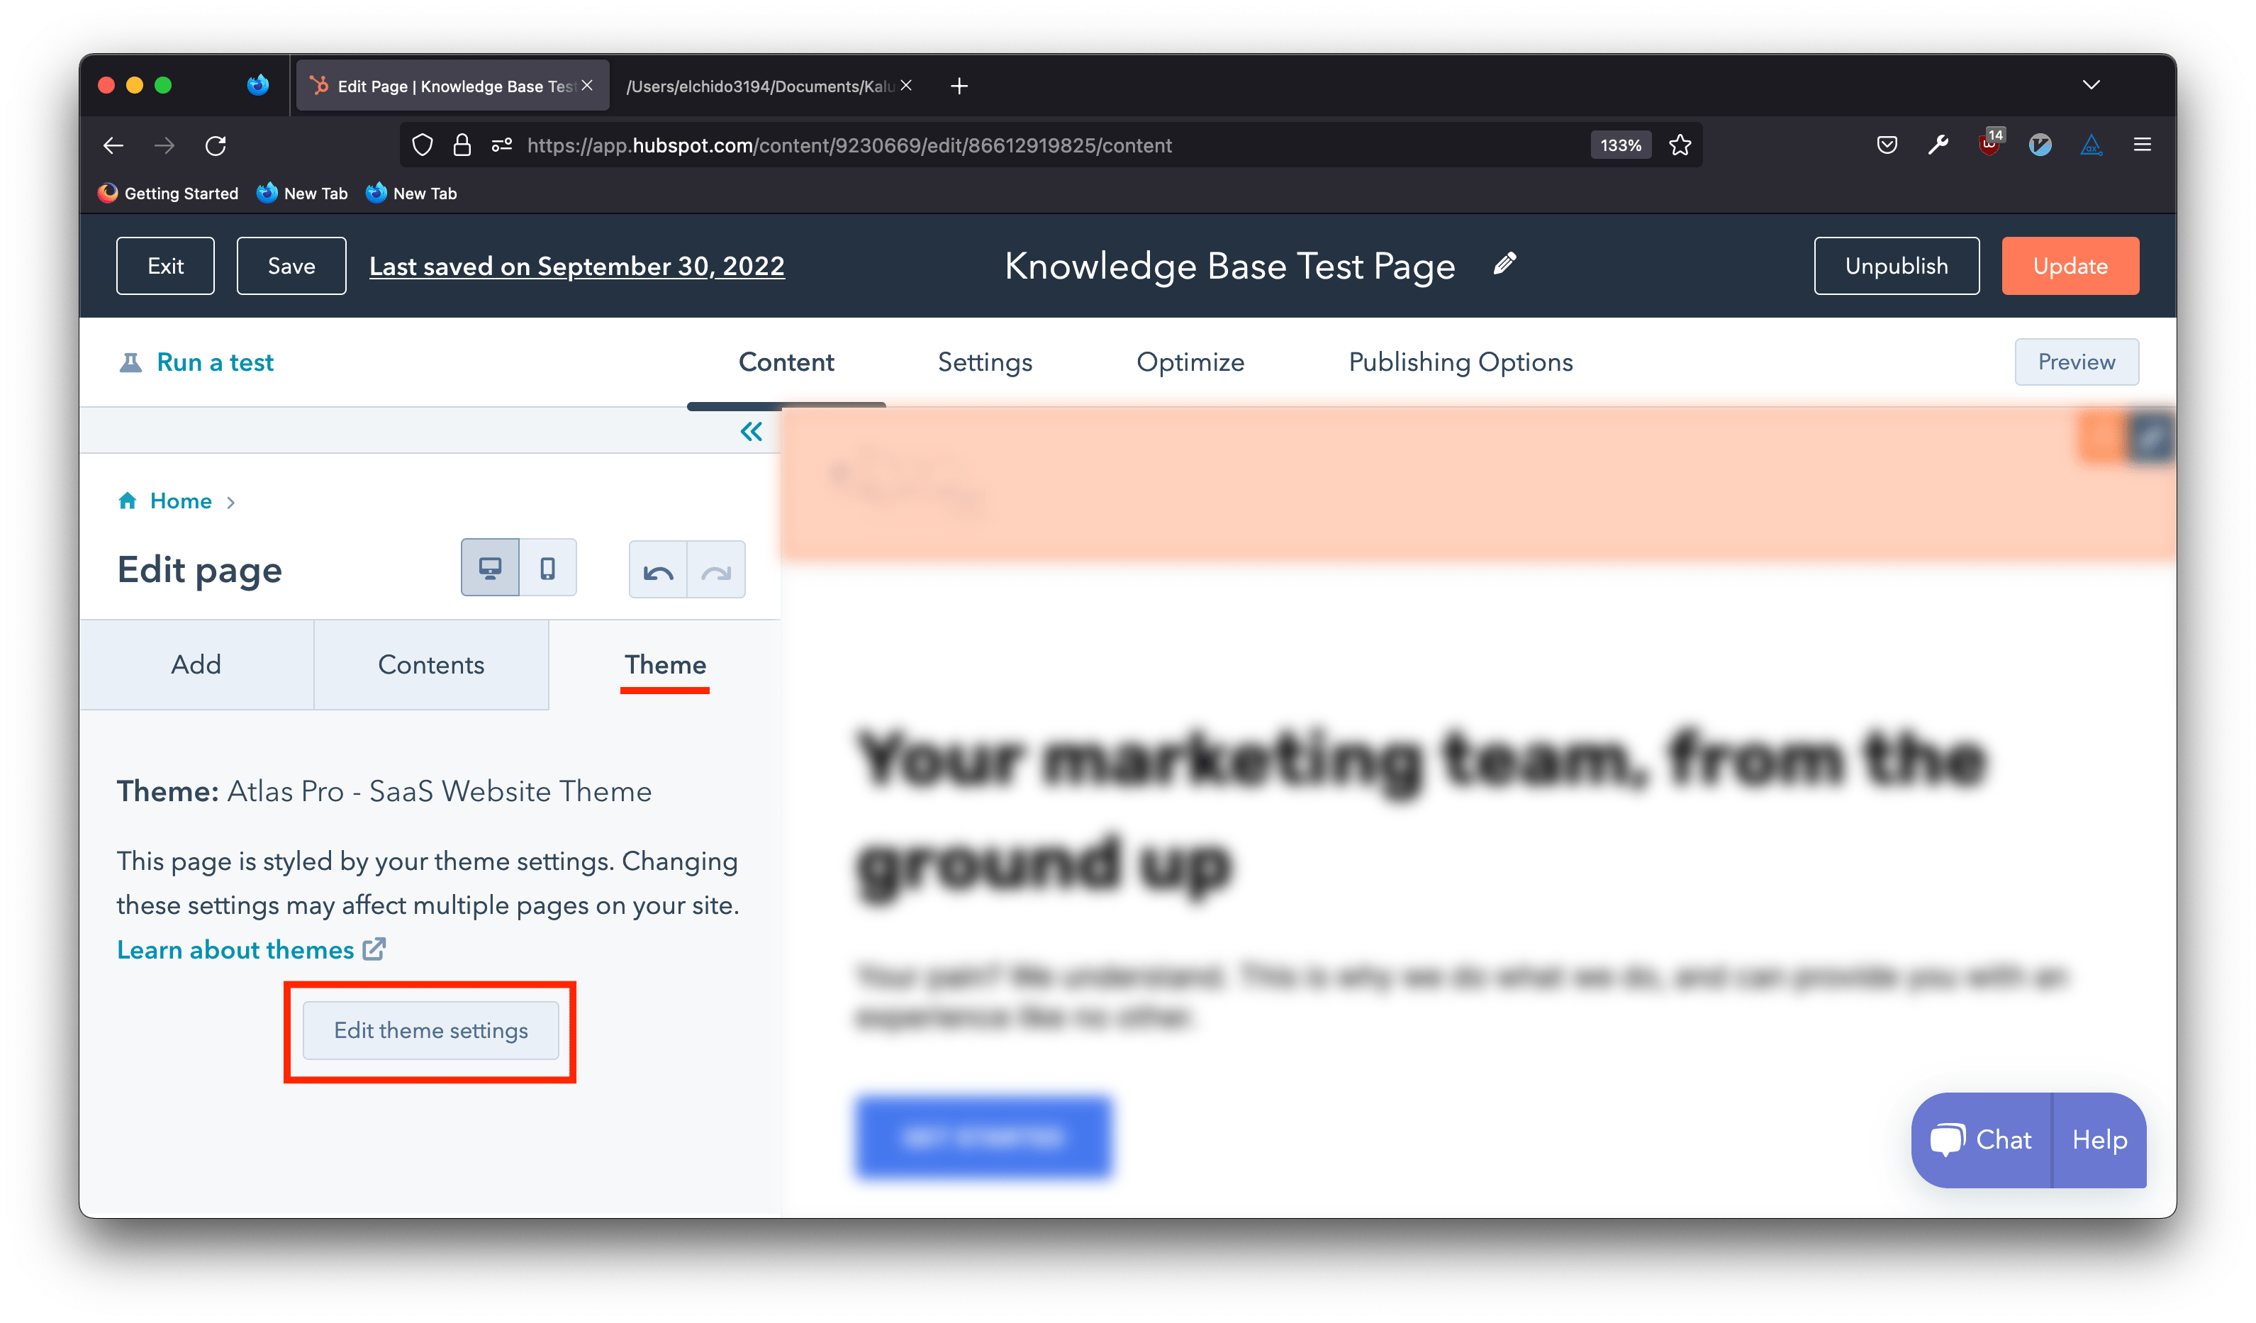Bookmark page with star icon
The height and width of the screenshot is (1323, 2256).
click(1680, 145)
